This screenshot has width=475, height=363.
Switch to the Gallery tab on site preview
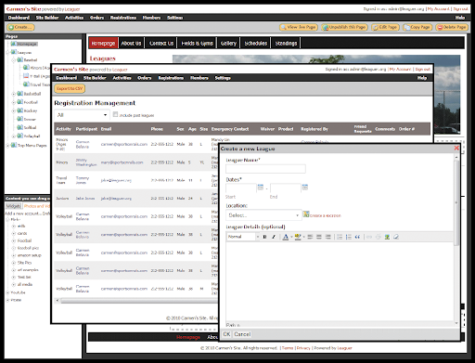point(228,43)
